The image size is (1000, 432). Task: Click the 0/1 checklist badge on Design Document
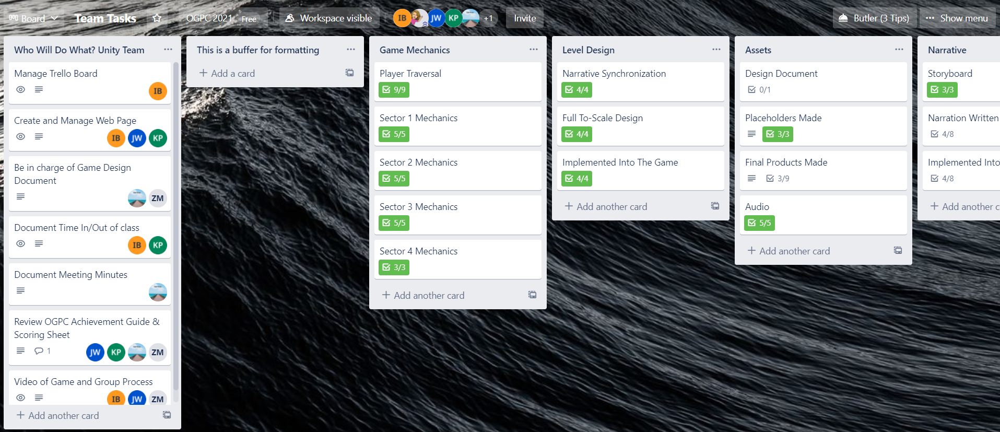(x=759, y=90)
